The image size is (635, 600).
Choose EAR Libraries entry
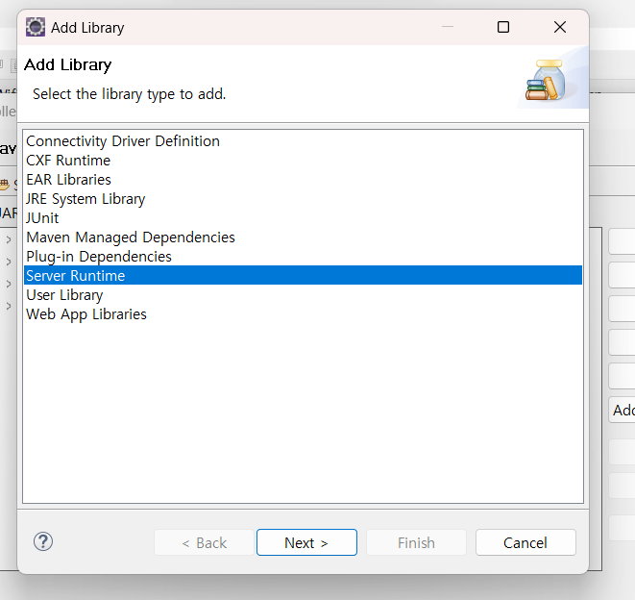(x=303, y=180)
